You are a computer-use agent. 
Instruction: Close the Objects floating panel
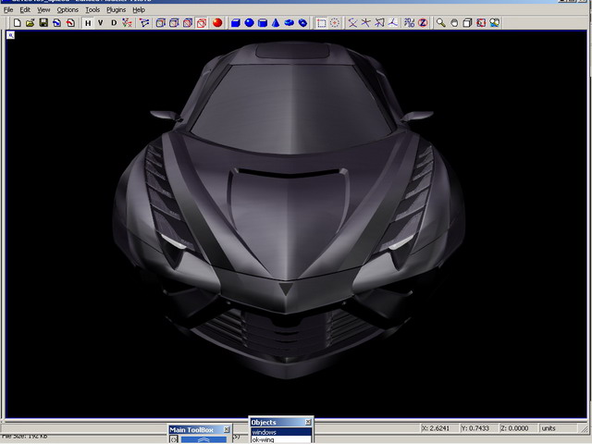[x=308, y=423]
